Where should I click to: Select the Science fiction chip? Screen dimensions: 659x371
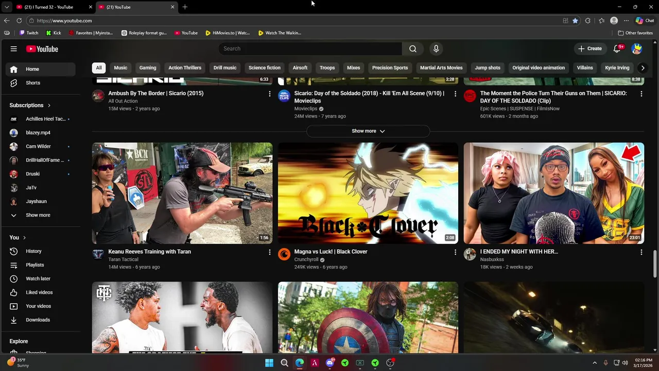tap(265, 68)
